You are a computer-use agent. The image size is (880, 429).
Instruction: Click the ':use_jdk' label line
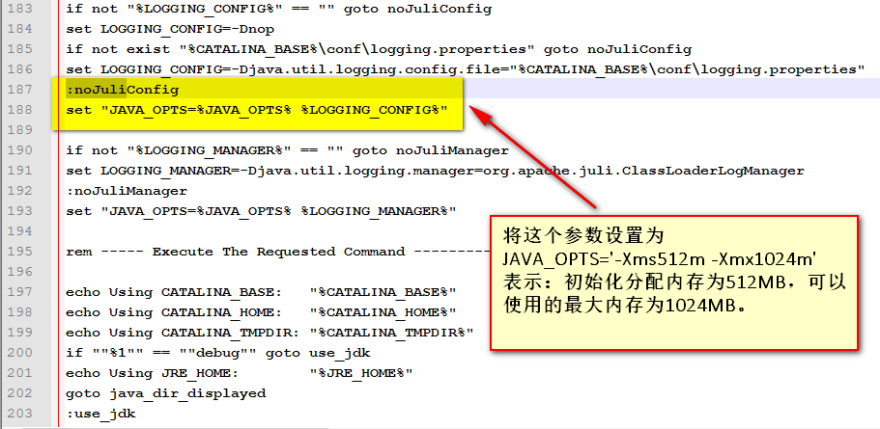(x=101, y=414)
